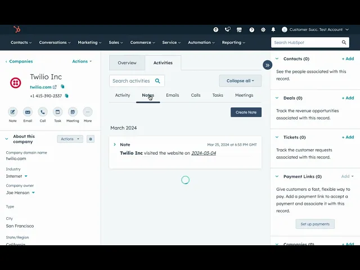The width and height of the screenshot is (360, 270).
Task: Collapse the Payment Links (0) section
Action: 277,177
